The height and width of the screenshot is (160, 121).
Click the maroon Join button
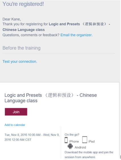[x=16, y=112]
